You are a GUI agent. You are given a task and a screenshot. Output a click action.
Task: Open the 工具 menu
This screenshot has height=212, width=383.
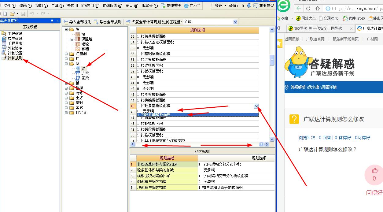(x=57, y=6)
